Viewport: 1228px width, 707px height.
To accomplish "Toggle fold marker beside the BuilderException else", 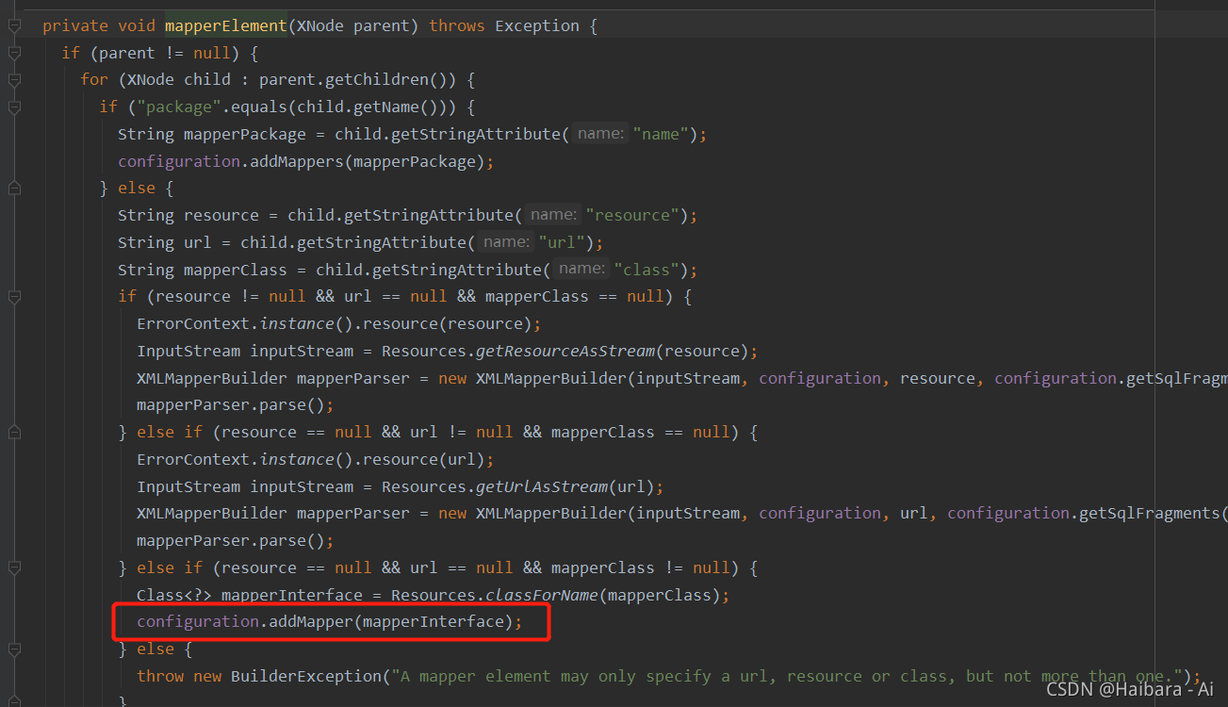I will (14, 649).
